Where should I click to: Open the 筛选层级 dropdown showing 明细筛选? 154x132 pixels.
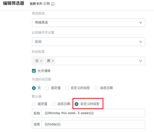tap(88, 23)
